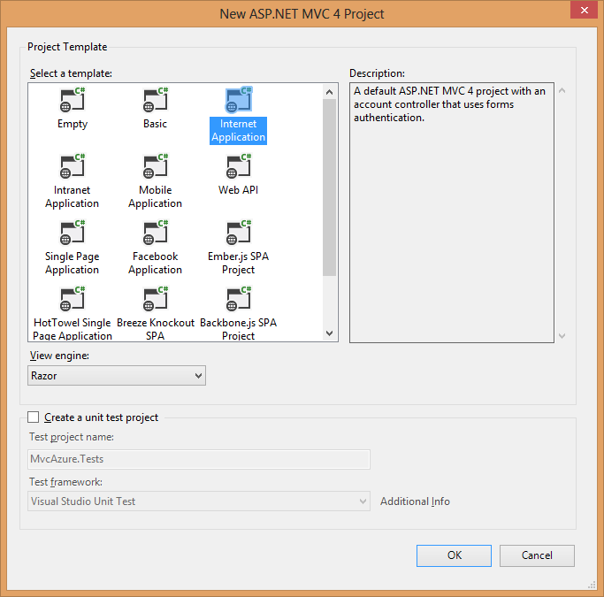Click the 'Internet Application' label text
The height and width of the screenshot is (597, 604).
(238, 131)
